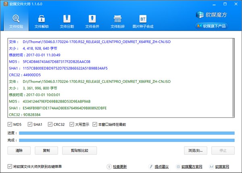Viewport: 242px width, 173px height.
Task: Minimize the 软媒文件大师 window
Action: 214,4
